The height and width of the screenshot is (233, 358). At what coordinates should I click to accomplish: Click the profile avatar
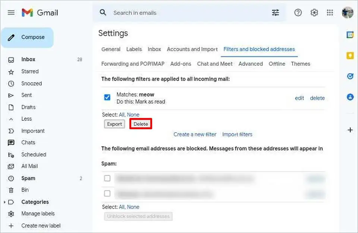pyautogui.click(x=347, y=12)
